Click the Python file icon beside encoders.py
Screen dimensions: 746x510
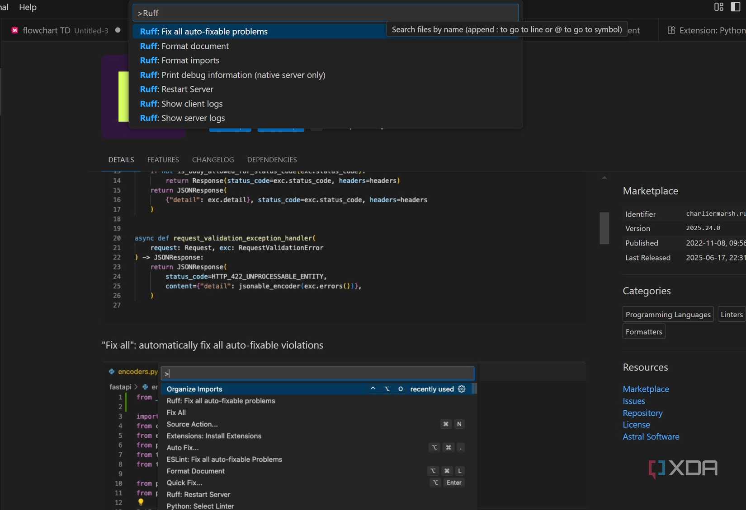111,371
